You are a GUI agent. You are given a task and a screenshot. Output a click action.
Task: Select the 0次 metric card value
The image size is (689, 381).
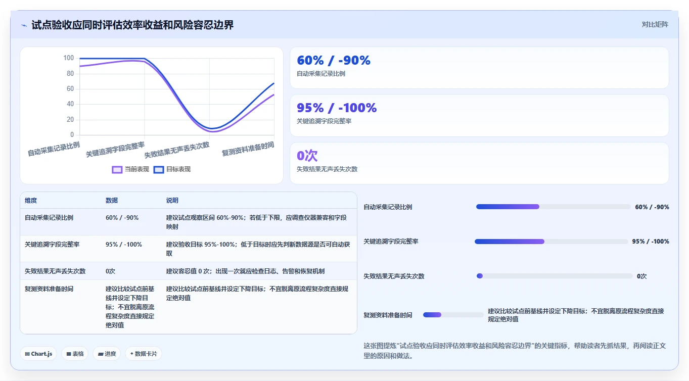[x=307, y=156]
